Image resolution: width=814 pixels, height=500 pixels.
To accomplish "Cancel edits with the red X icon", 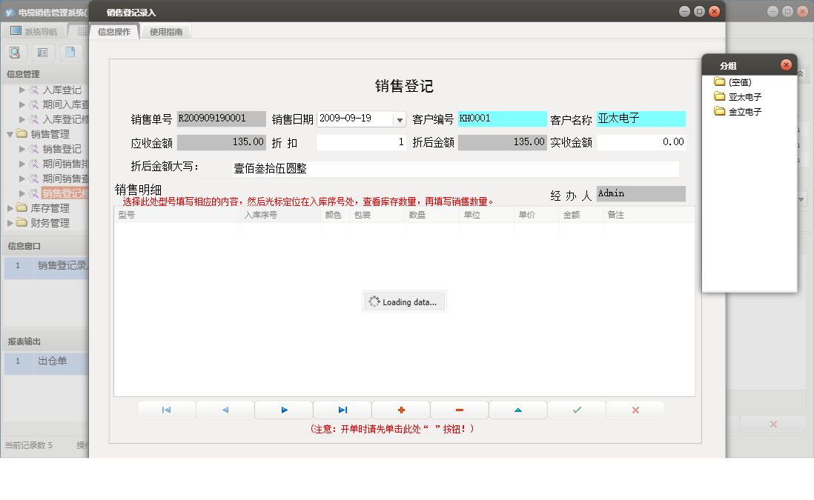I will click(x=635, y=410).
